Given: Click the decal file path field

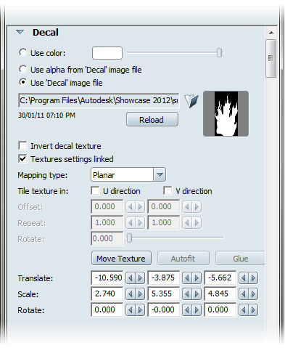Looking at the screenshot, I should [x=99, y=100].
